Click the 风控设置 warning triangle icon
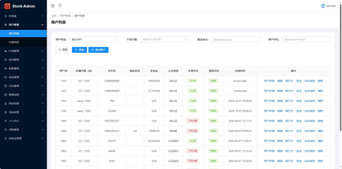The image size is (342, 169). pos(6,103)
